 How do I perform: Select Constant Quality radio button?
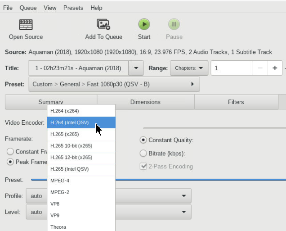tap(143, 140)
